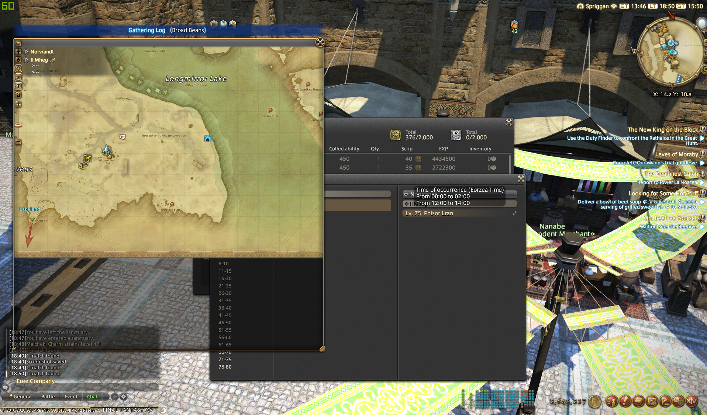Close the Gathering Log window
Image resolution: width=707 pixels, height=415 pixels.
point(521,179)
